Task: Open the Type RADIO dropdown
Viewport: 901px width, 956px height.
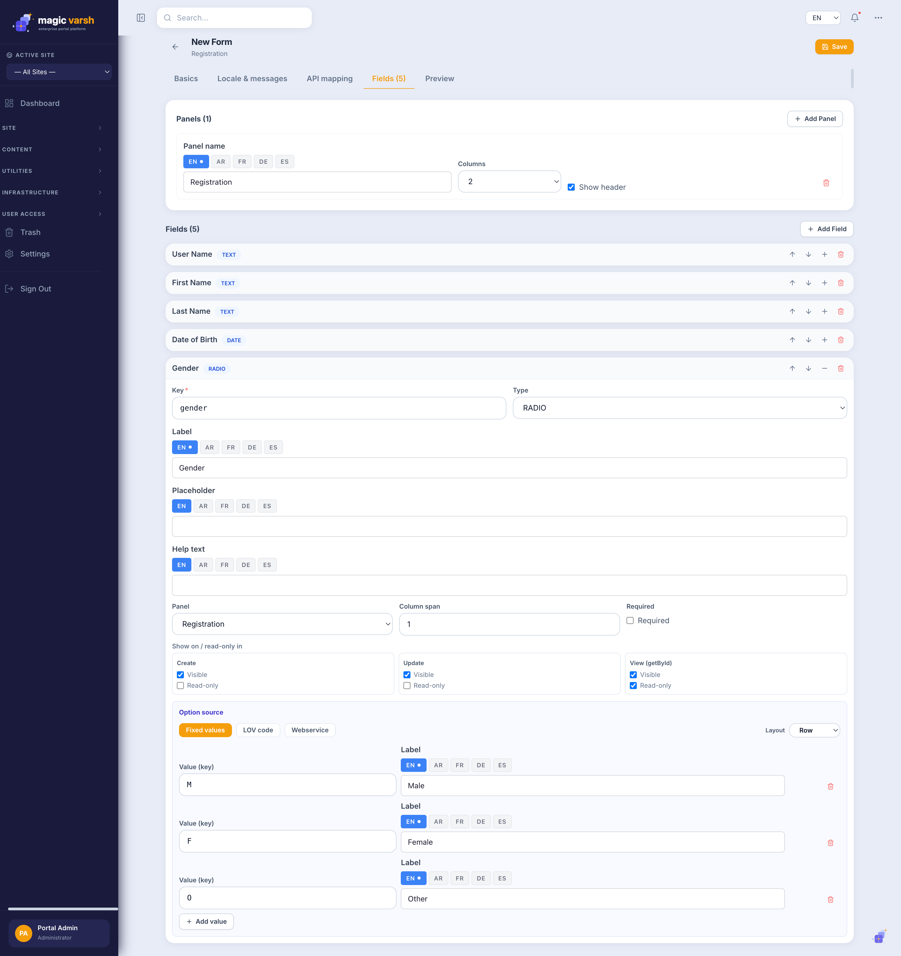Action: click(x=679, y=408)
